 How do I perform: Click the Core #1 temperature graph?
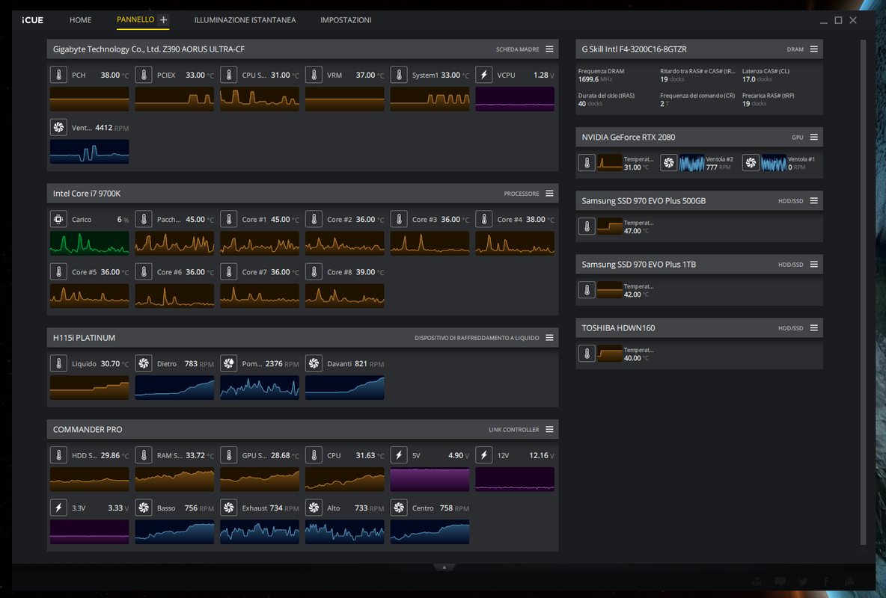tap(260, 244)
